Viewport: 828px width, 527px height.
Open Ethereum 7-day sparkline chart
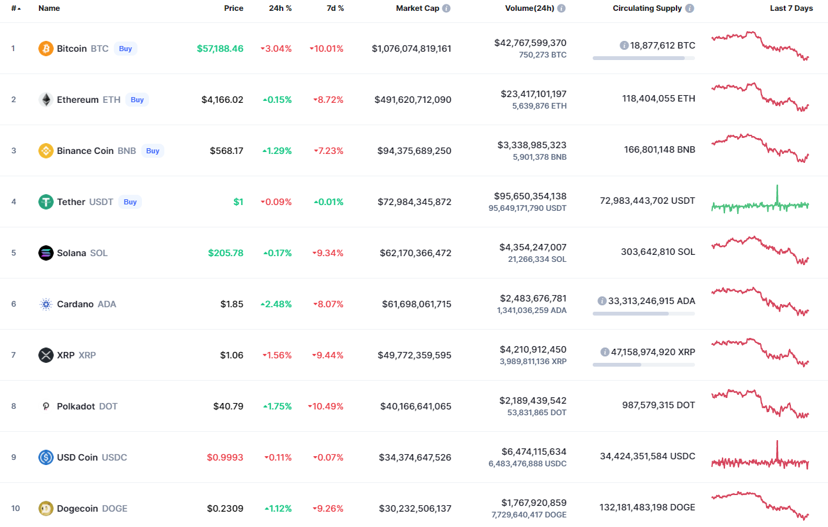click(760, 97)
